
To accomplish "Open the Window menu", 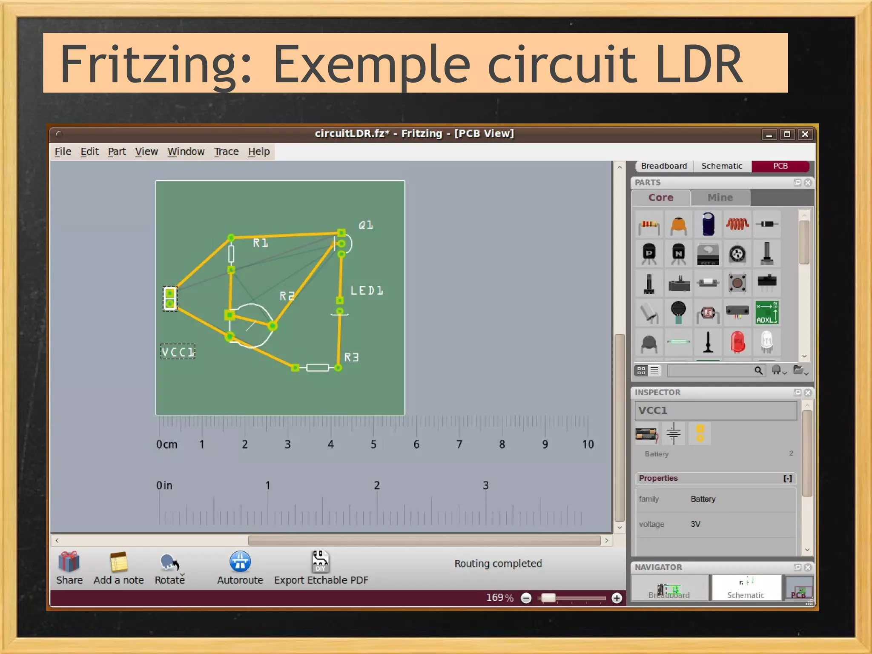I will (x=186, y=152).
